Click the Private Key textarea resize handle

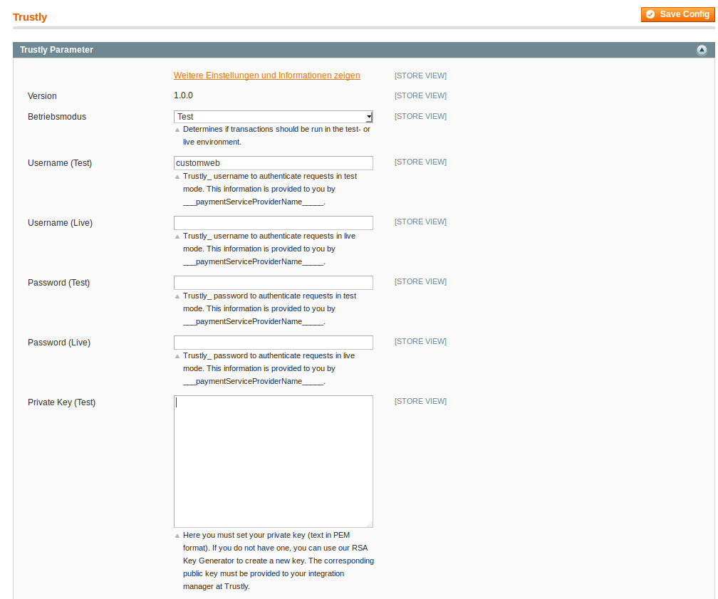pyautogui.click(x=370, y=524)
